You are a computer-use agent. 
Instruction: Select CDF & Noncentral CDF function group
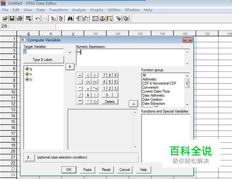click(x=159, y=83)
